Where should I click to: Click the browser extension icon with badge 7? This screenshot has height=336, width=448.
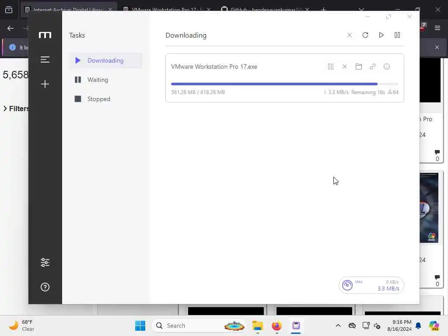(423, 27)
